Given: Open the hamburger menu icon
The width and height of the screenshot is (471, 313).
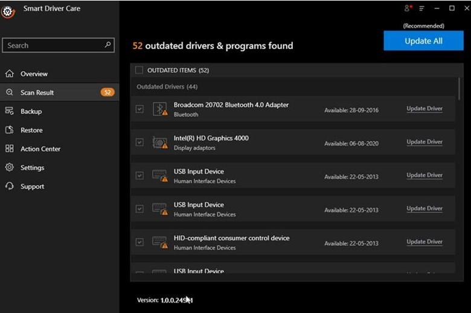Looking at the screenshot, I should (421, 8).
